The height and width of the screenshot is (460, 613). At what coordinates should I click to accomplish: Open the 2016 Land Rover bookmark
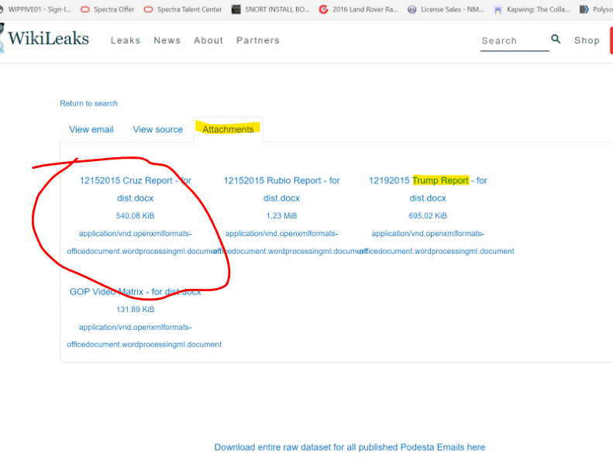[x=359, y=9]
